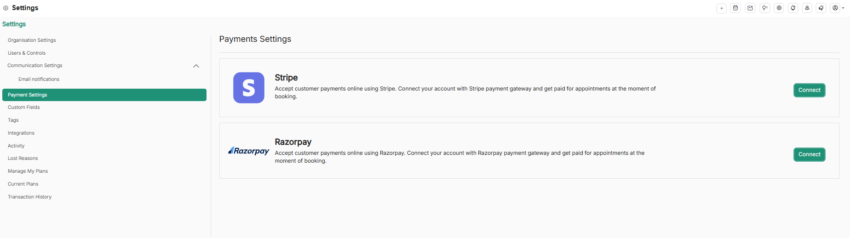The image size is (850, 238).
Task: Click the Stripe logo icon
Action: pos(249,88)
